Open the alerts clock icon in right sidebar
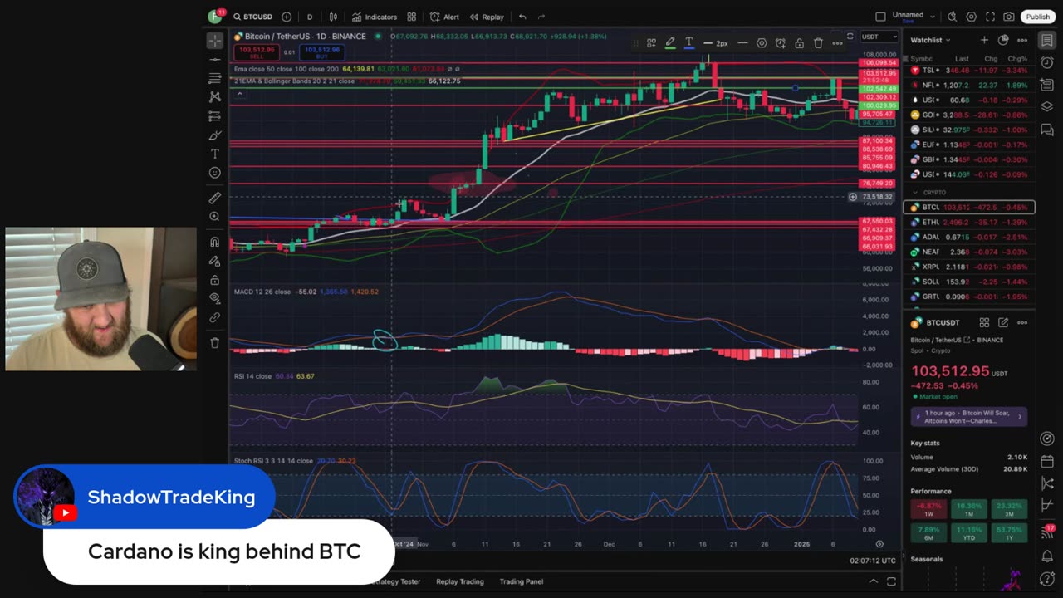This screenshot has width=1063, height=598. (1047, 63)
